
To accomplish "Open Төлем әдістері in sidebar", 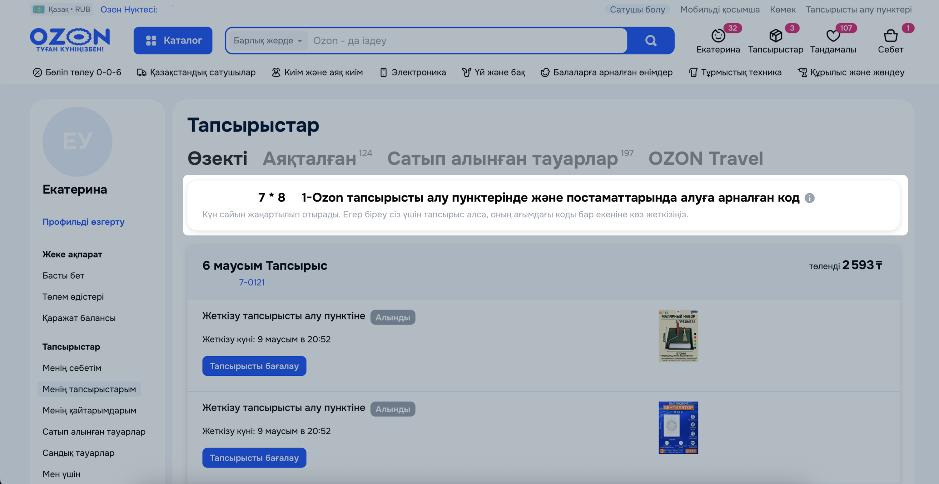I will pos(73,297).
